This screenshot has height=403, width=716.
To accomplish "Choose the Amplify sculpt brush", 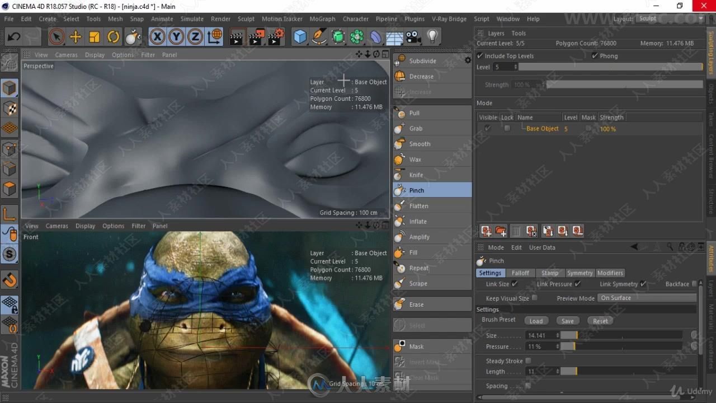I will click(432, 237).
